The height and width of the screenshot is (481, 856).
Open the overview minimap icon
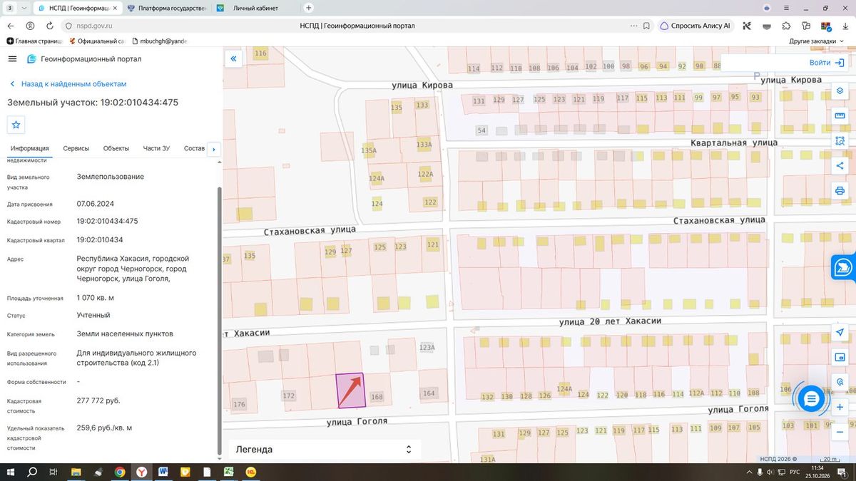click(x=840, y=357)
